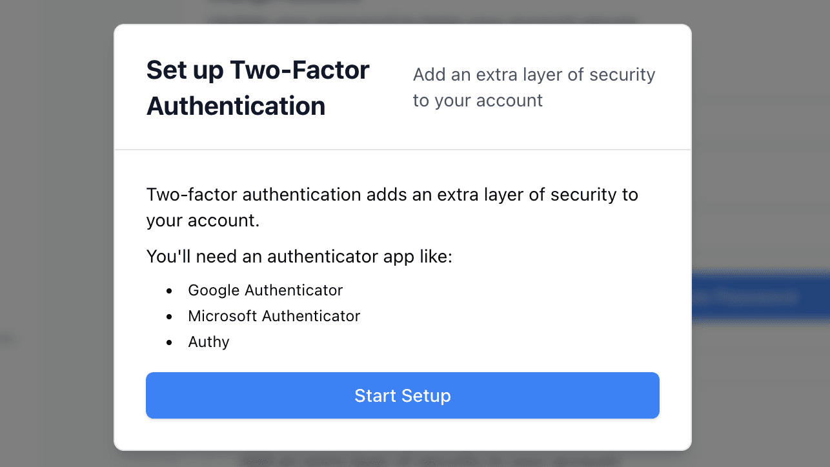Click the obscured content strip right of the modal
The width and height of the screenshot is (830, 467).
(x=762, y=232)
